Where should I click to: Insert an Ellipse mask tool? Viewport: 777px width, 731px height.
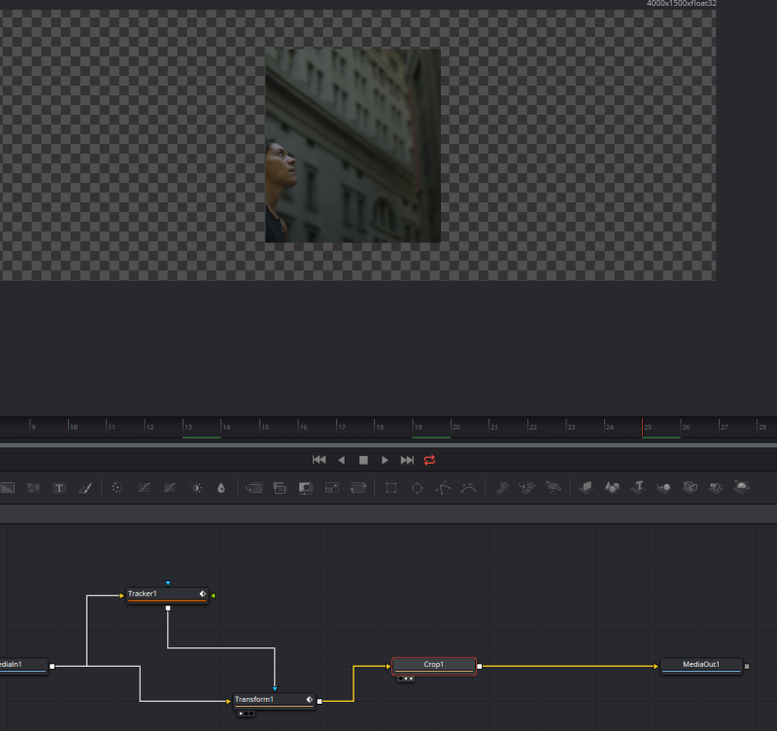pos(418,487)
